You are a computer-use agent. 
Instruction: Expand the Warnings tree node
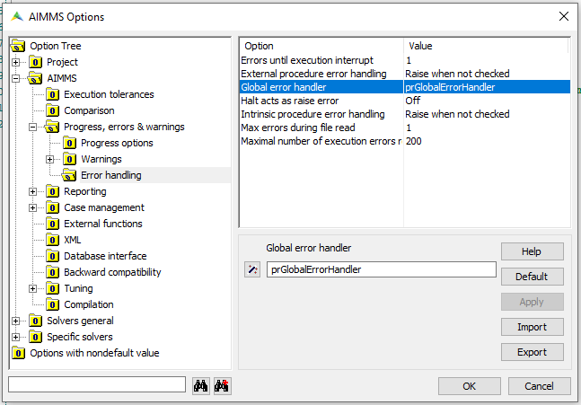click(49, 159)
